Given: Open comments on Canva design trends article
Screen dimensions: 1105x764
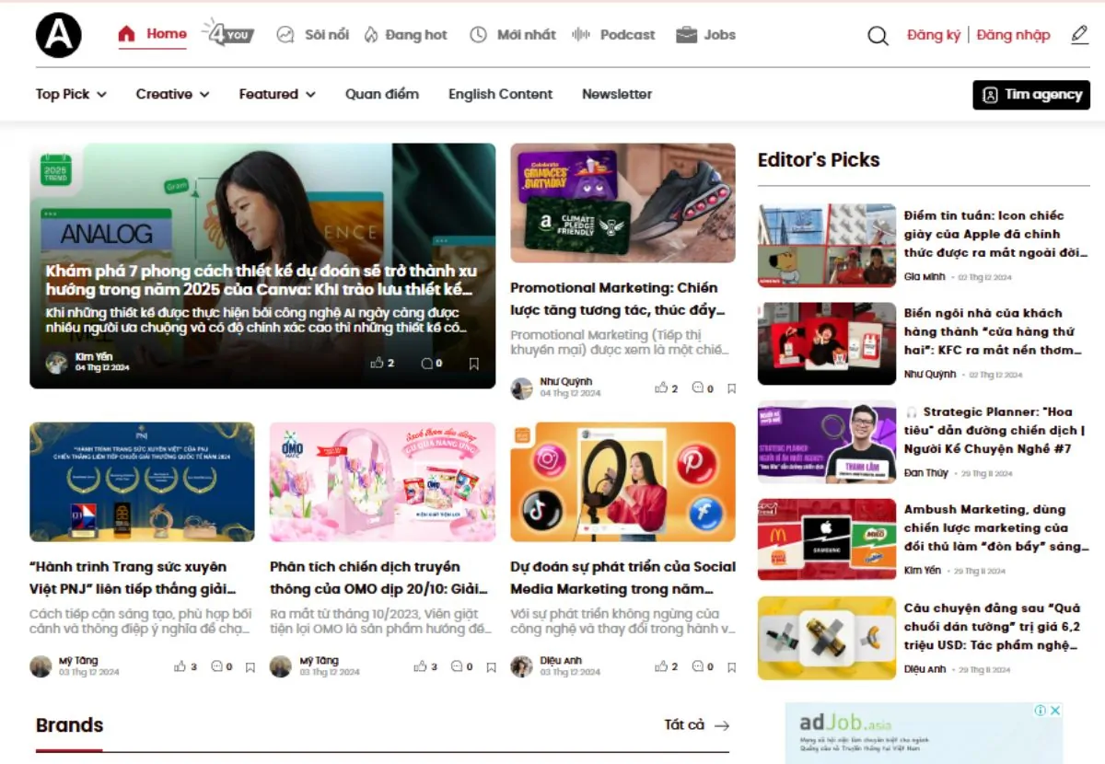Looking at the screenshot, I should pos(426,364).
